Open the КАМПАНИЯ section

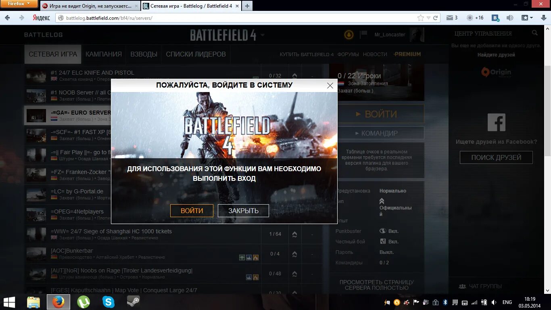point(104,54)
